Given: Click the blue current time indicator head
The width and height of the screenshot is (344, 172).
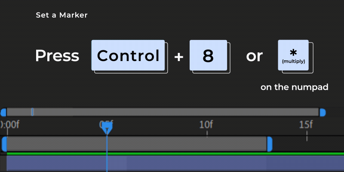Looking at the screenshot, I should point(107,128).
